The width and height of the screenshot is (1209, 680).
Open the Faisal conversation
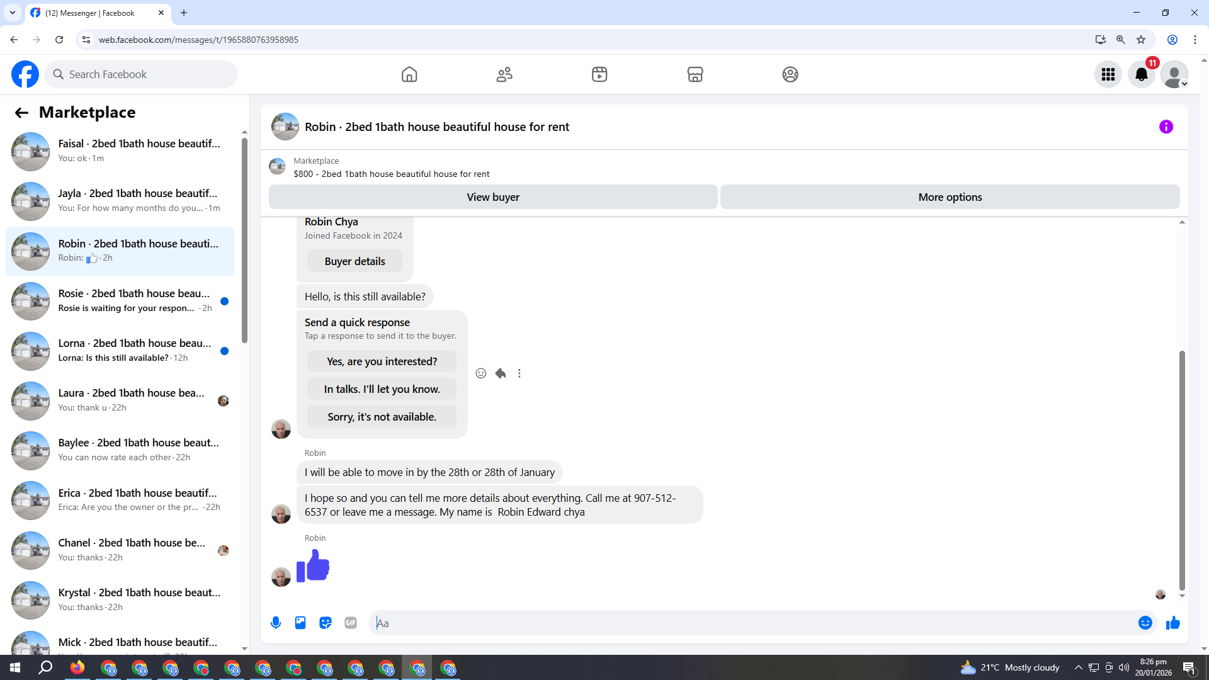tap(120, 151)
